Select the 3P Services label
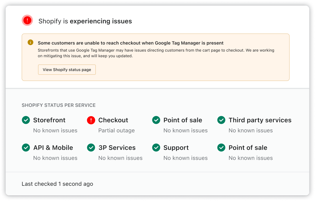 click(x=117, y=148)
